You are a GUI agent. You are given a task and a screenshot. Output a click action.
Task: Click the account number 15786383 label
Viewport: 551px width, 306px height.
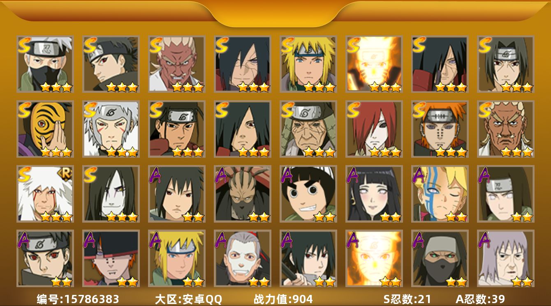point(78,299)
